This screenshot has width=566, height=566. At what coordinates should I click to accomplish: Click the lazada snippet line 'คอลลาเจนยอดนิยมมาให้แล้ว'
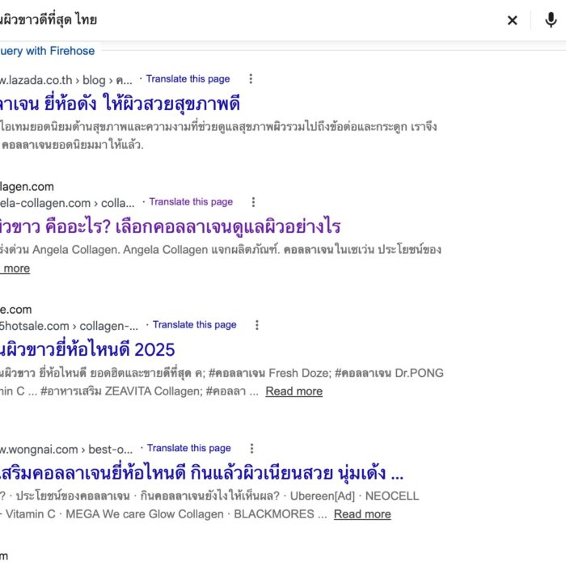pos(73,145)
